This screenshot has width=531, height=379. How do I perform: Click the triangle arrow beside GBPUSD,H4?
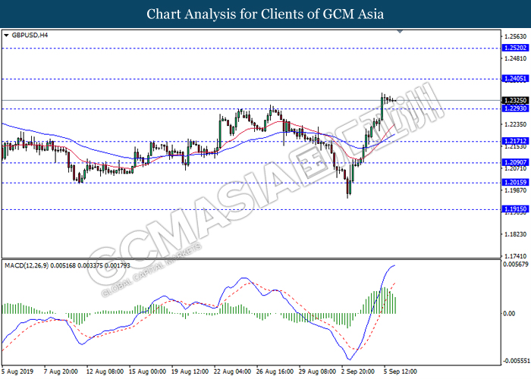click(x=7, y=35)
